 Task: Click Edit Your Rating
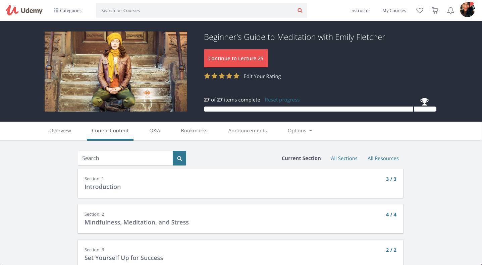[x=262, y=76]
